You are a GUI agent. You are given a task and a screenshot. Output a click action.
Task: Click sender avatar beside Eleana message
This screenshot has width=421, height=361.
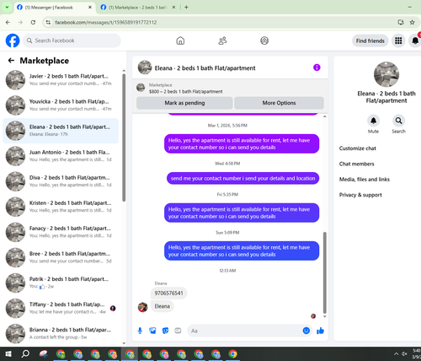pyautogui.click(x=142, y=307)
